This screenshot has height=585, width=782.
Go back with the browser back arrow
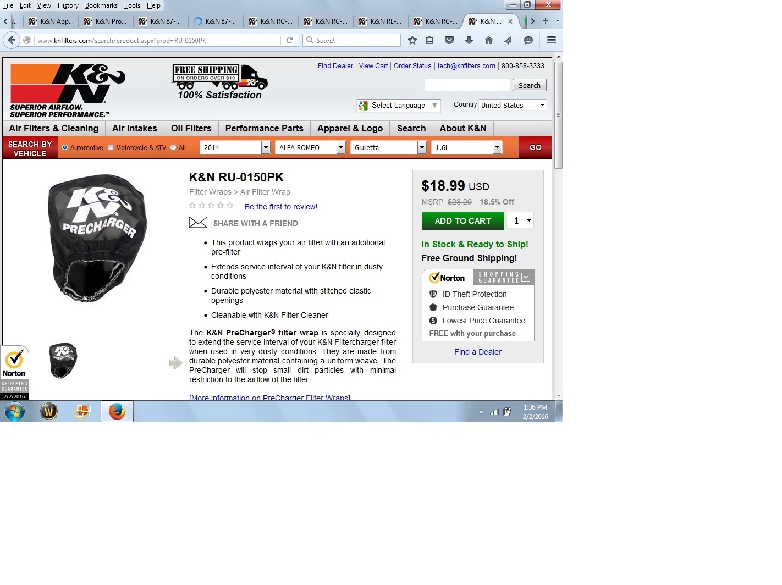click(11, 40)
